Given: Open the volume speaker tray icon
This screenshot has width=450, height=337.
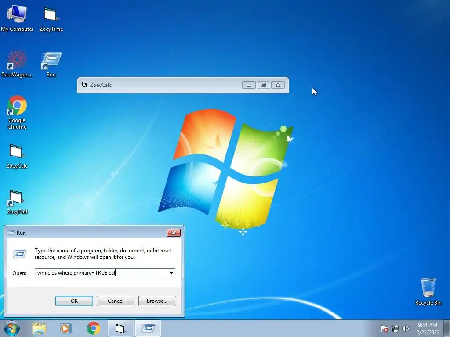Looking at the screenshot, I should pyautogui.click(x=406, y=329).
